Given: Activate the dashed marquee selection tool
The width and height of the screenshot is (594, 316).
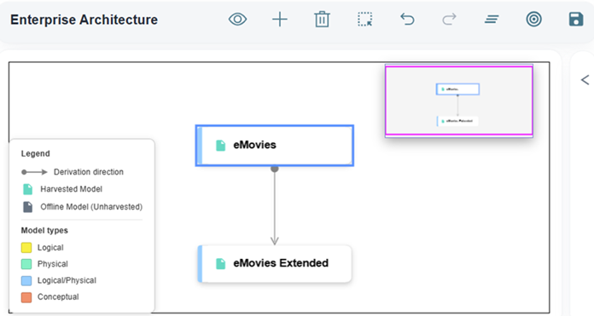Looking at the screenshot, I should click(x=364, y=20).
